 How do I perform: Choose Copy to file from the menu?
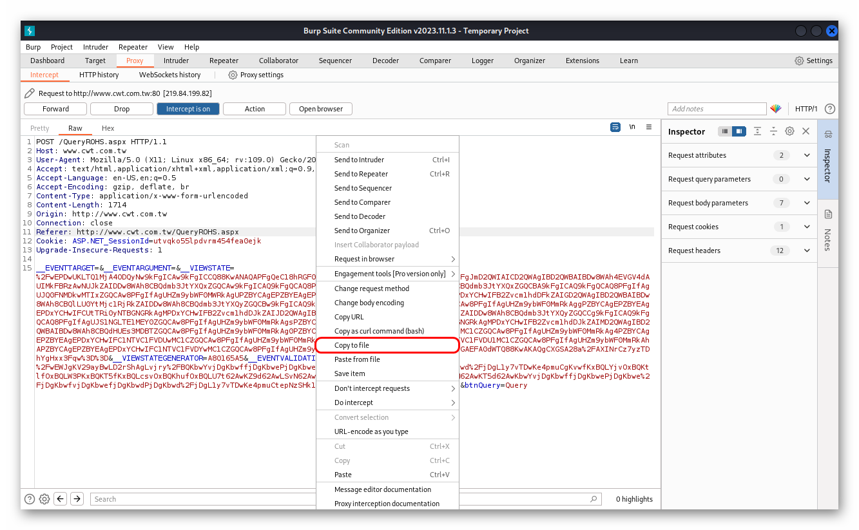(387, 345)
